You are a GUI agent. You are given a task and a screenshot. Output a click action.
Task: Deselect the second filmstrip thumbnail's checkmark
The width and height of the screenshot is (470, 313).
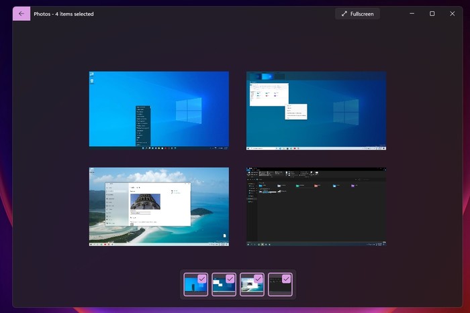point(230,278)
